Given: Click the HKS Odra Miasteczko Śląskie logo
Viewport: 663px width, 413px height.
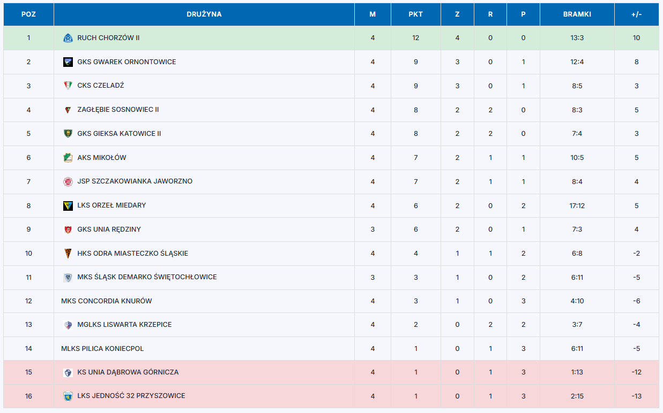Looking at the screenshot, I should point(68,254).
